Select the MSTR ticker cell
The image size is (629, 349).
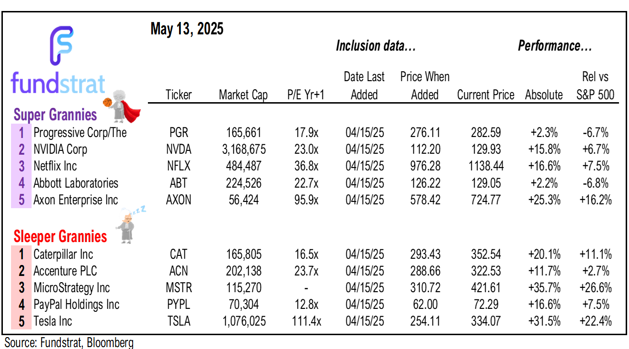point(179,288)
